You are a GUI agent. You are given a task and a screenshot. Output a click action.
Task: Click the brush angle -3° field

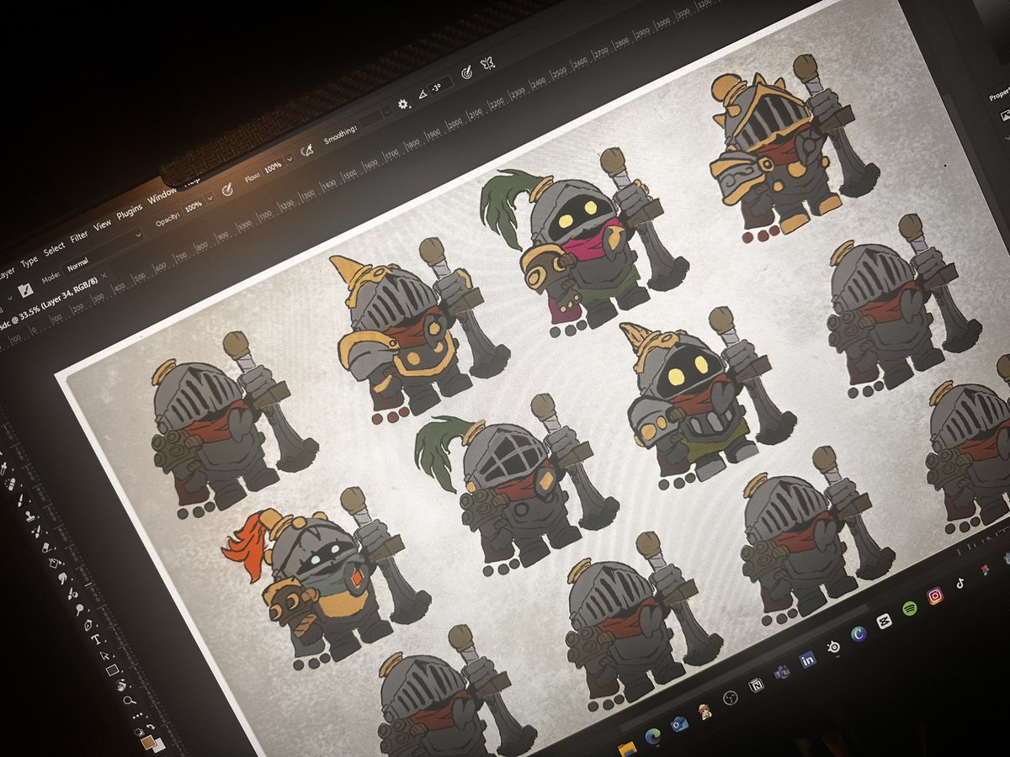439,87
